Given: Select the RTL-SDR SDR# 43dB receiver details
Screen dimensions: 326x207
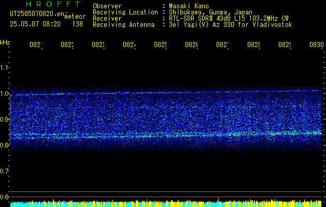Looking at the screenshot, I should [229, 19].
